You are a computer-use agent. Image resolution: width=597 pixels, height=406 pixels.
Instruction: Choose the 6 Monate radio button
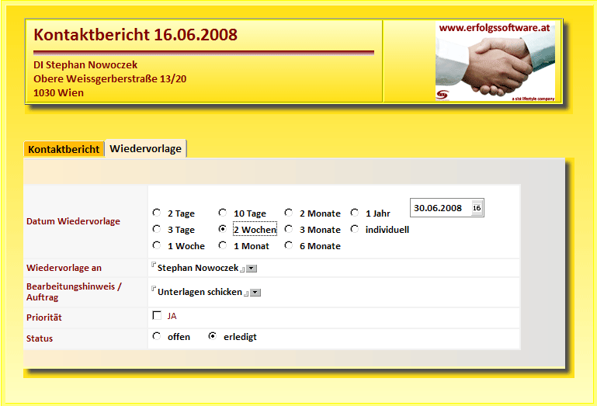tap(289, 245)
